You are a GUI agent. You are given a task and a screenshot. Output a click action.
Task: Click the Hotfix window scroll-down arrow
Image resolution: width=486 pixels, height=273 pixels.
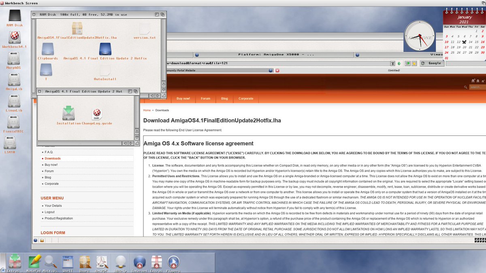tap(137, 138)
